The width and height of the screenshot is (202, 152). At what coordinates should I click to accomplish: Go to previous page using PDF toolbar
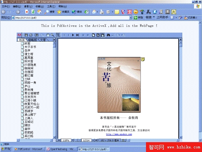point(69,35)
